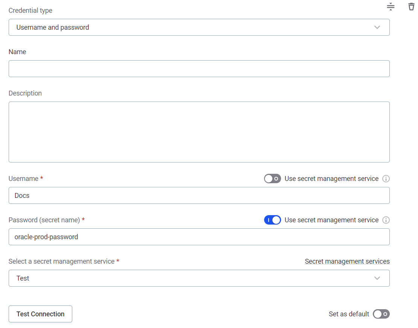Open Secret management services link
The height and width of the screenshot is (328, 418).
(x=347, y=261)
